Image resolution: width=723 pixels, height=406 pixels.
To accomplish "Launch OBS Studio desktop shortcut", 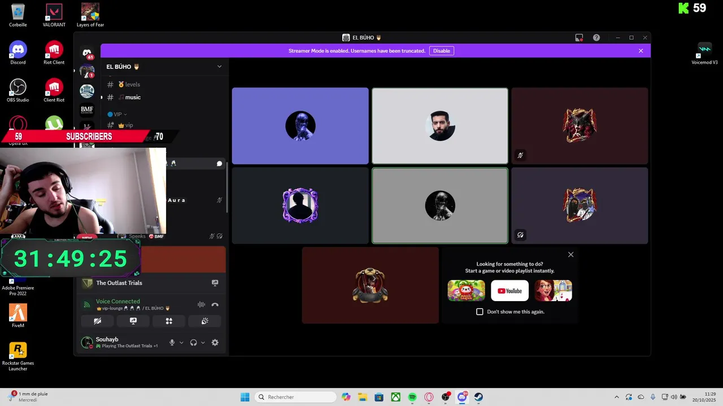I will click(18, 90).
